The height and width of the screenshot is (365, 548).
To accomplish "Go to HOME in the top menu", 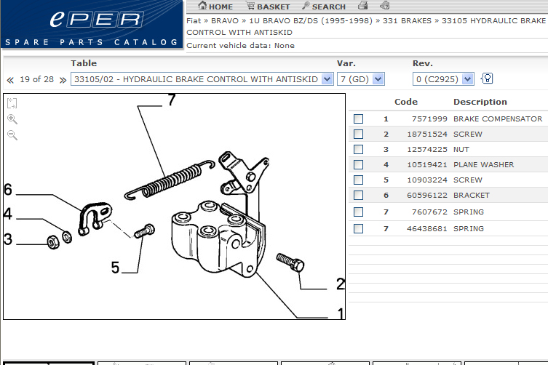I will pos(215,7).
